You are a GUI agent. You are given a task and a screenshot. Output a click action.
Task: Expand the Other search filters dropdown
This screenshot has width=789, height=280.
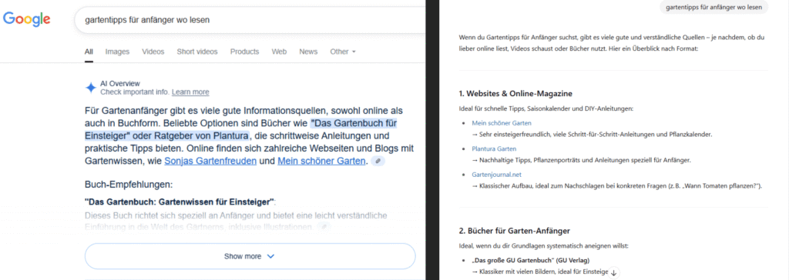click(x=343, y=52)
